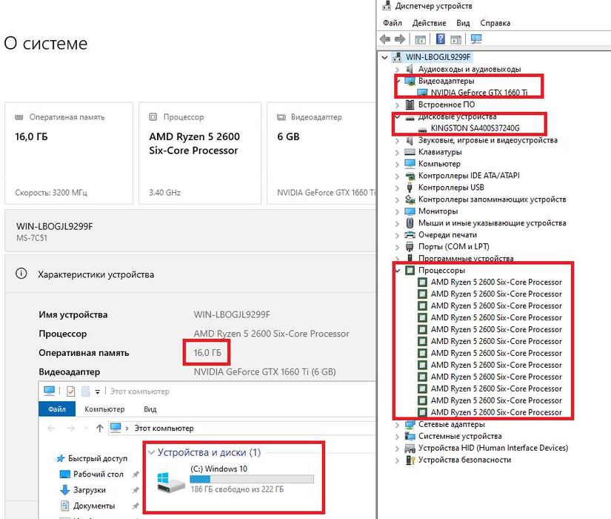
Task: Collapse the Процессоры node
Action: [398, 271]
